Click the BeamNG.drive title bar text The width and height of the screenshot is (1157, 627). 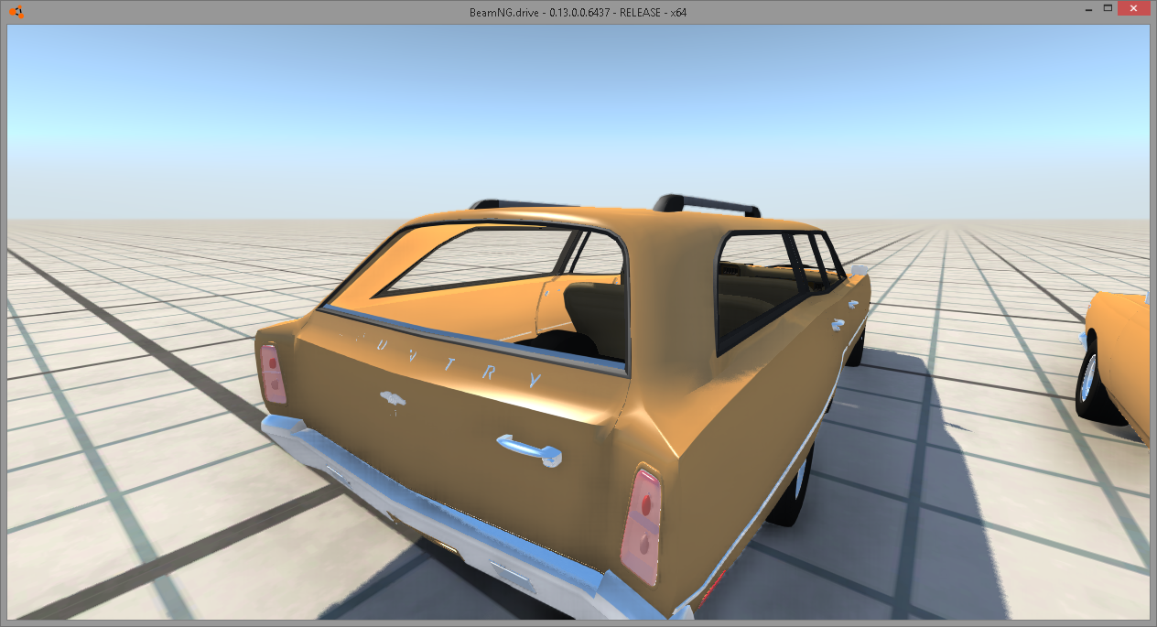[578, 12]
